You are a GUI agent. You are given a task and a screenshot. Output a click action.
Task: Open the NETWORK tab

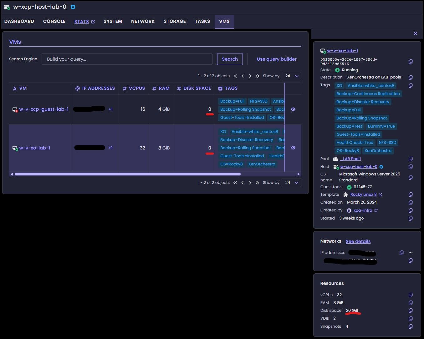click(143, 21)
